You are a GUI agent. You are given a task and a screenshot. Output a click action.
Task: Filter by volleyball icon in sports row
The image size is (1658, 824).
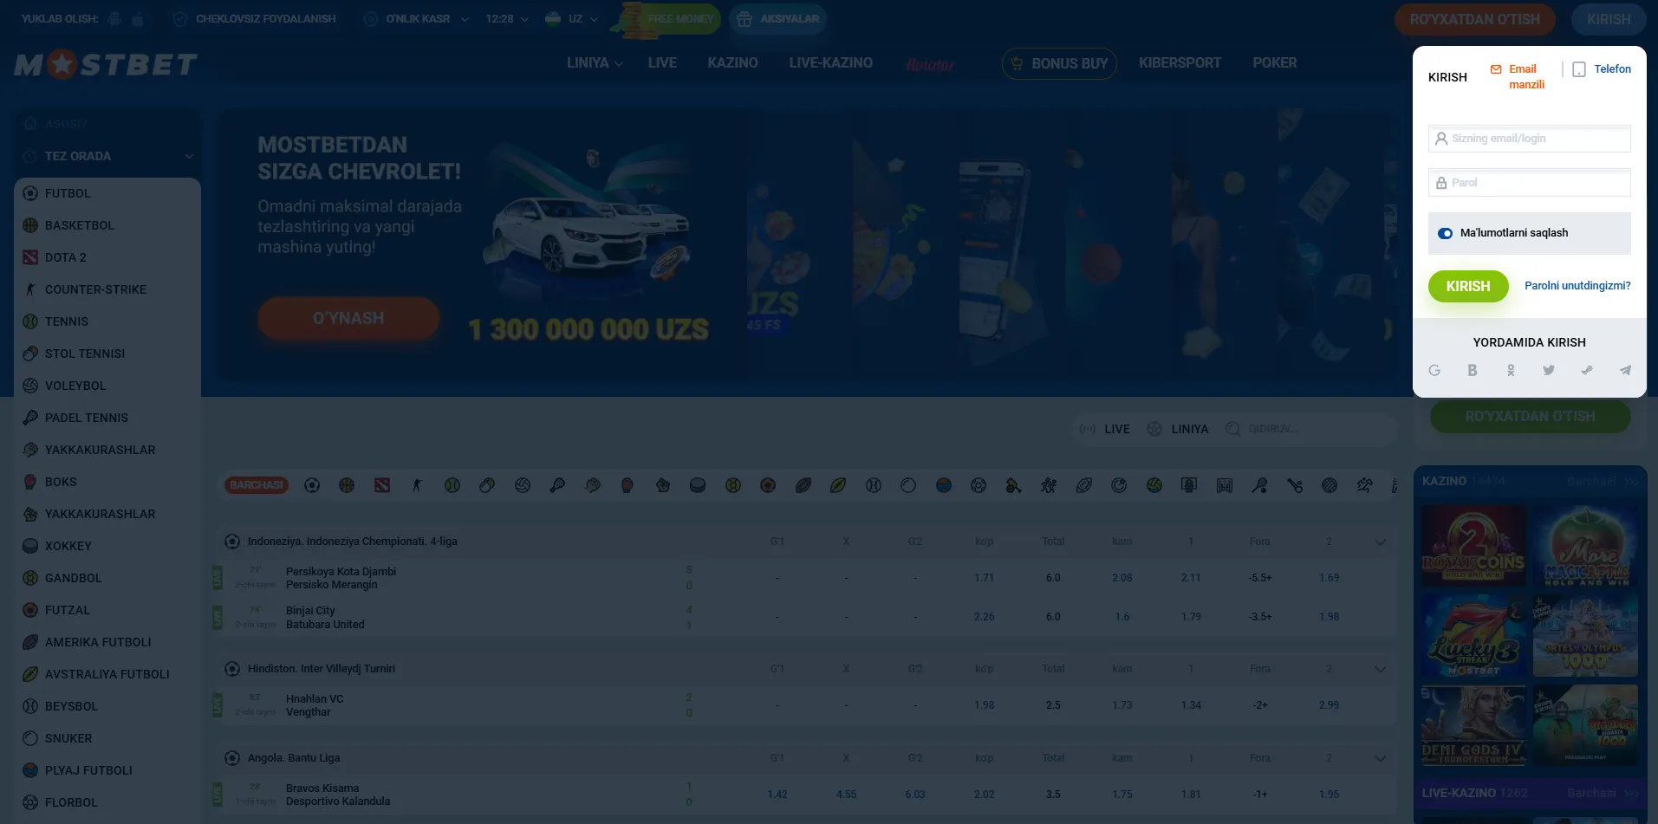(523, 485)
